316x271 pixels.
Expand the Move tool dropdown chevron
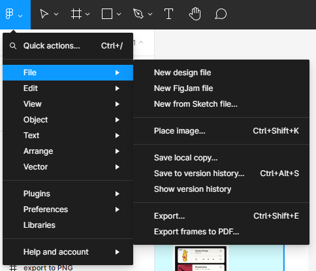tap(56, 14)
